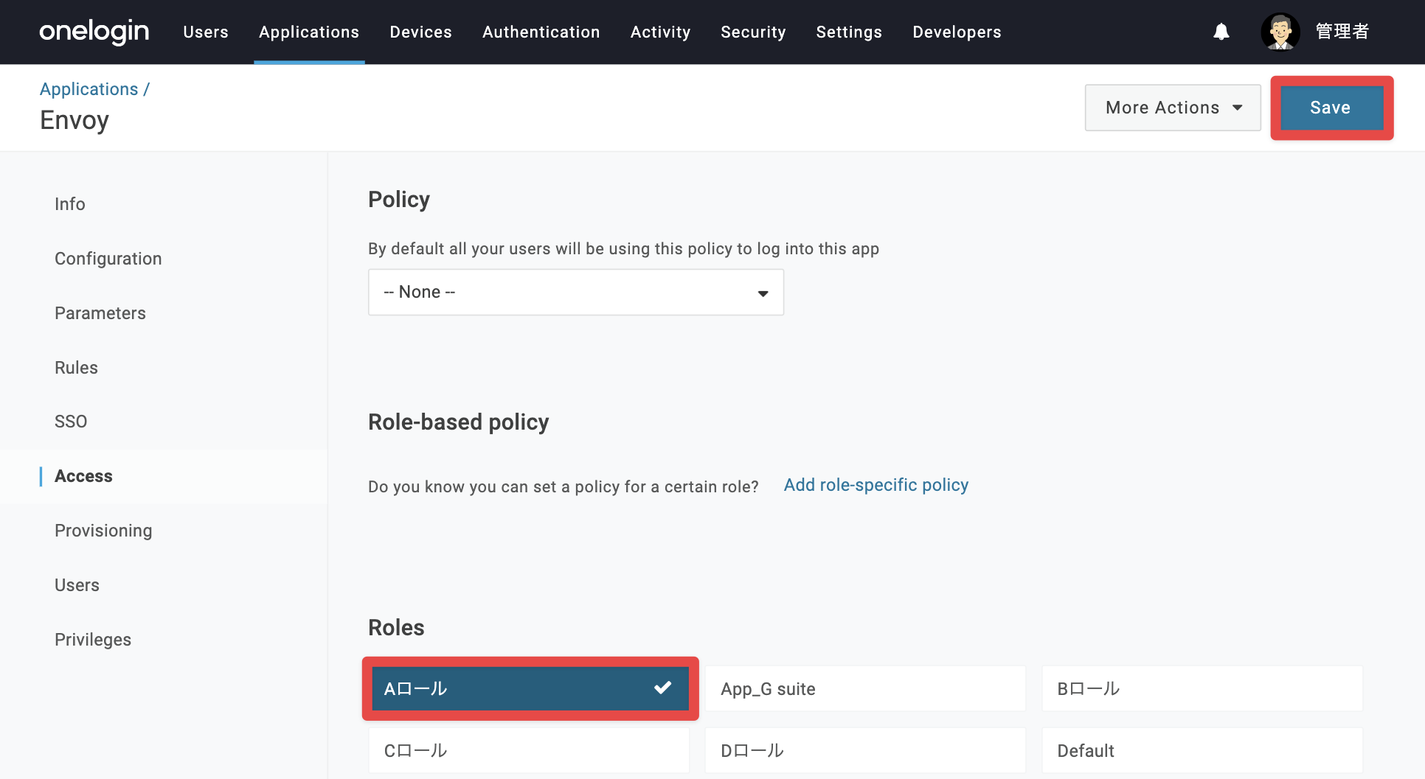Image resolution: width=1425 pixels, height=779 pixels.
Task: Click the admin user avatar
Action: click(x=1280, y=32)
